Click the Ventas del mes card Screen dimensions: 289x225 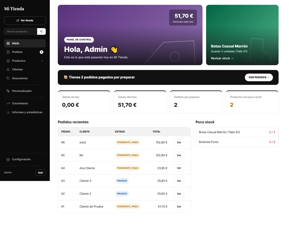pyautogui.click(x=140, y=102)
